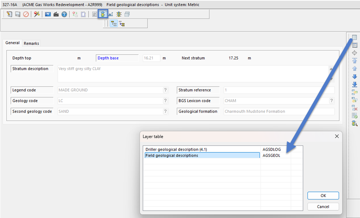
Task: Click the red cancel circle icon
Action: [26, 14]
